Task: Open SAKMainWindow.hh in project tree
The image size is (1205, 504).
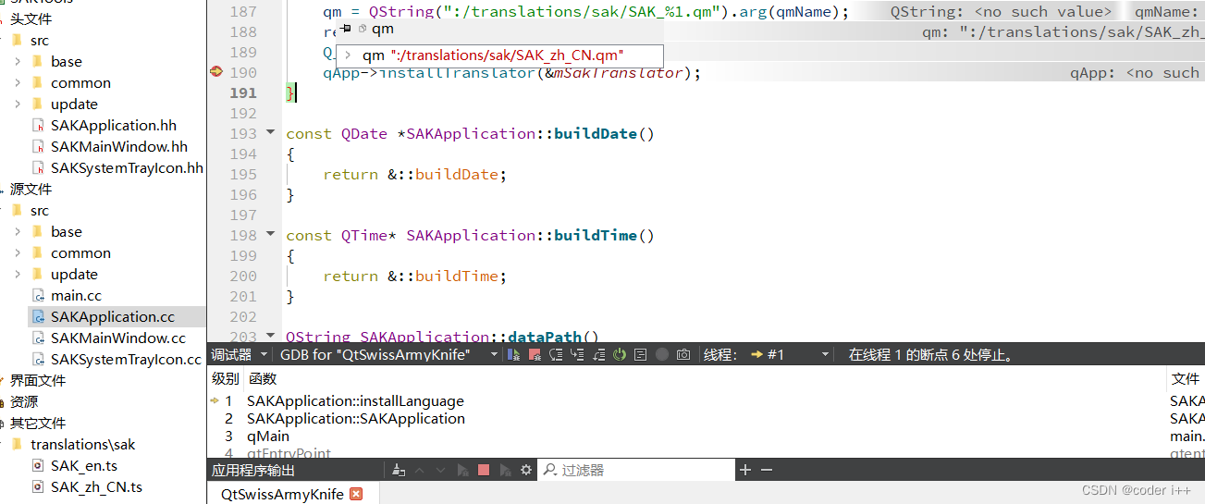Action: (118, 146)
